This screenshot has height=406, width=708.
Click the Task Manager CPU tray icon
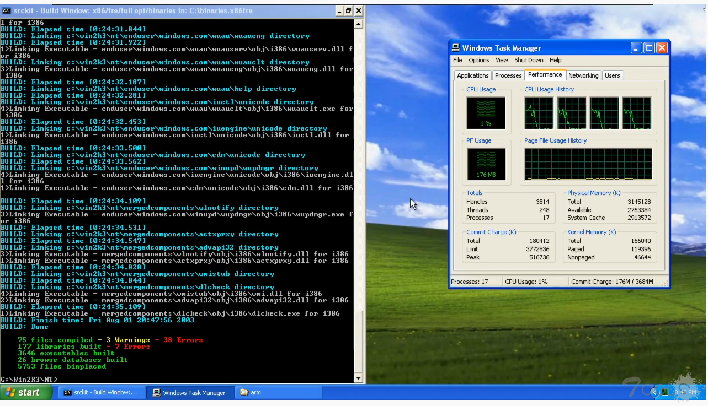tap(666, 392)
